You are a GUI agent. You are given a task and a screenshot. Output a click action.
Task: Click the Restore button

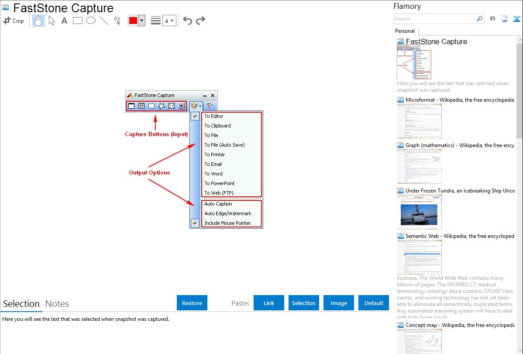click(192, 303)
